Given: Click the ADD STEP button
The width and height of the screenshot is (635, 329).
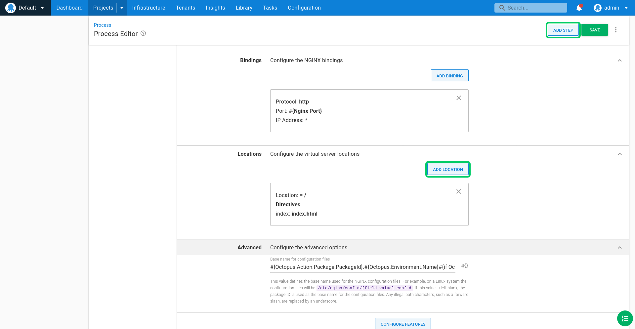Looking at the screenshot, I should tap(563, 30).
